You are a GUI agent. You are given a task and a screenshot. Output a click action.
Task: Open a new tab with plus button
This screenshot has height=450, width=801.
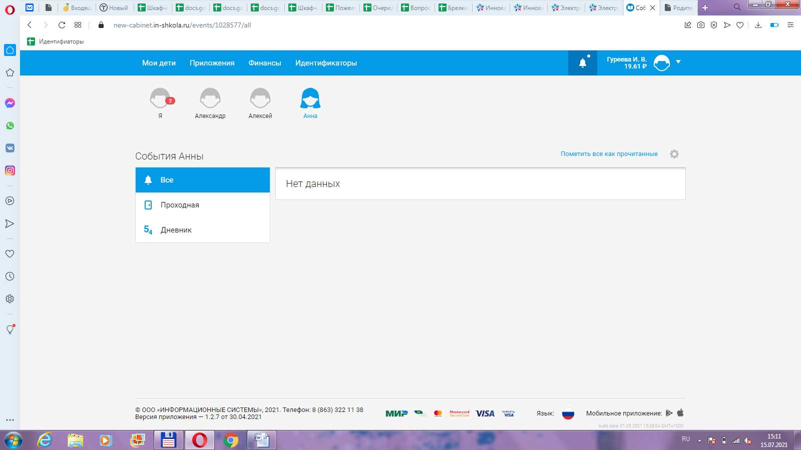(705, 7)
